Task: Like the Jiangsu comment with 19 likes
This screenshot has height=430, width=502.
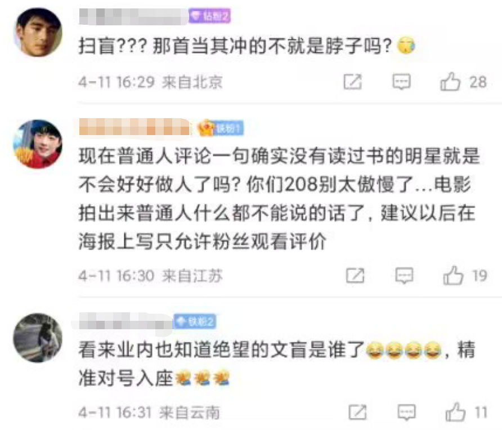Action: [453, 275]
